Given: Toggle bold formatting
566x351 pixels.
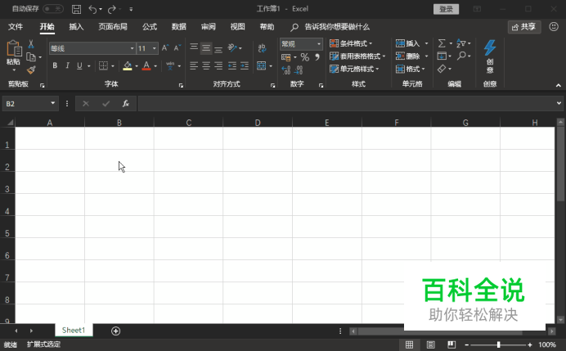Looking at the screenshot, I should tap(56, 65).
